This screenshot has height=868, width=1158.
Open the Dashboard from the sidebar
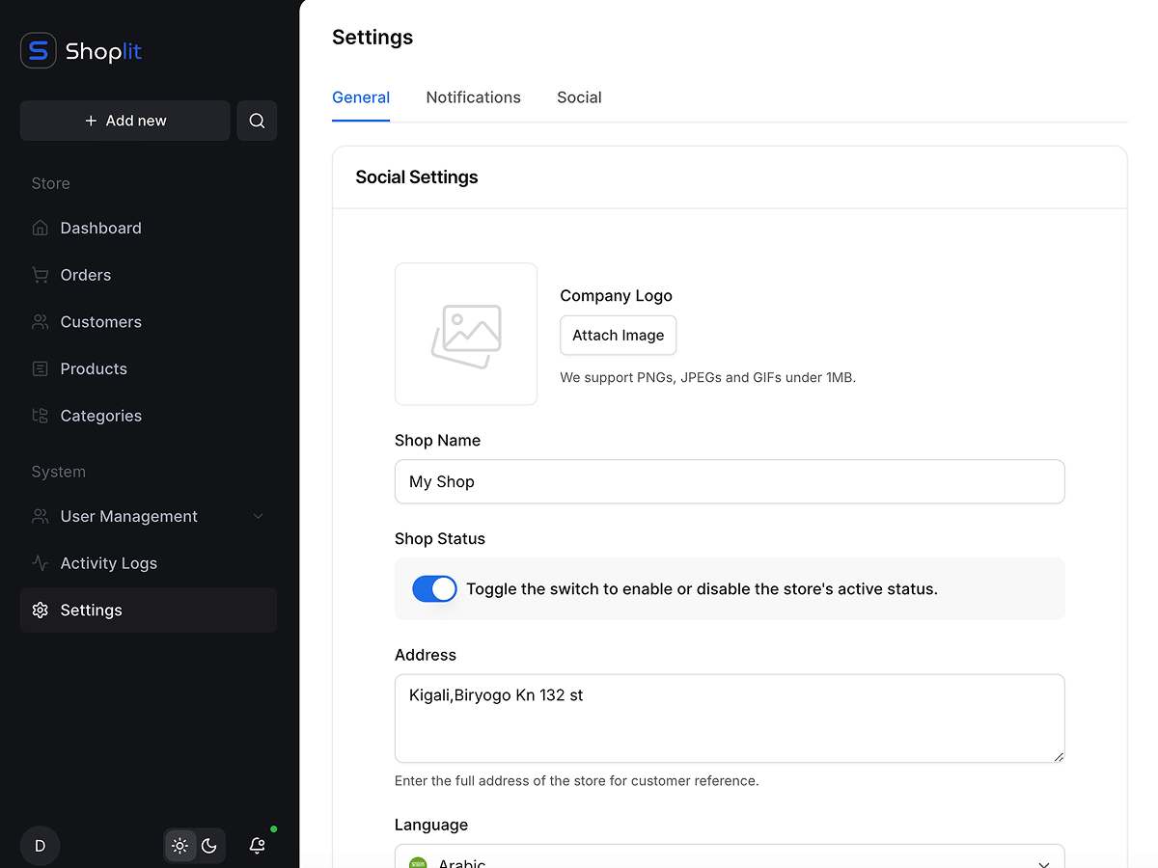pyautogui.click(x=99, y=228)
